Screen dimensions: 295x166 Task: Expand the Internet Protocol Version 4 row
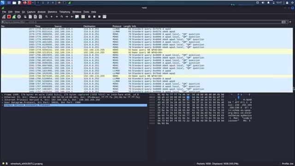[x=2, y=100]
